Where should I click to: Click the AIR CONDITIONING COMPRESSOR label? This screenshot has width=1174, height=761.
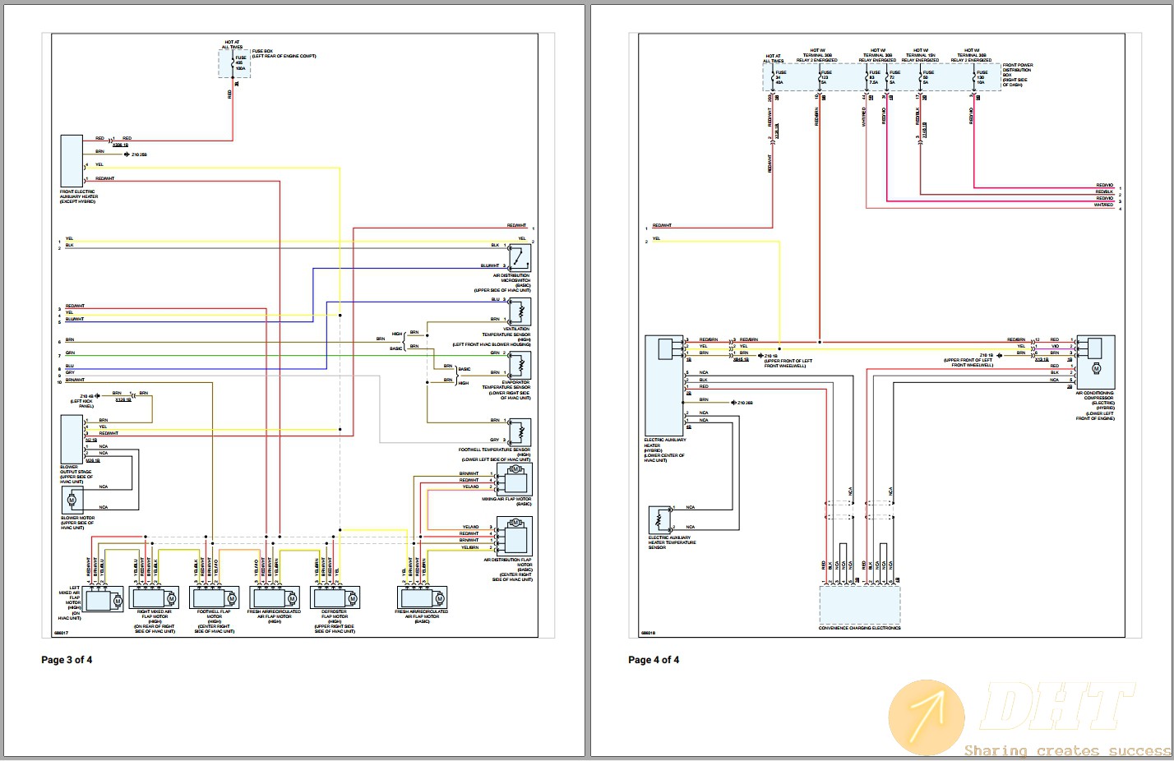point(1095,406)
